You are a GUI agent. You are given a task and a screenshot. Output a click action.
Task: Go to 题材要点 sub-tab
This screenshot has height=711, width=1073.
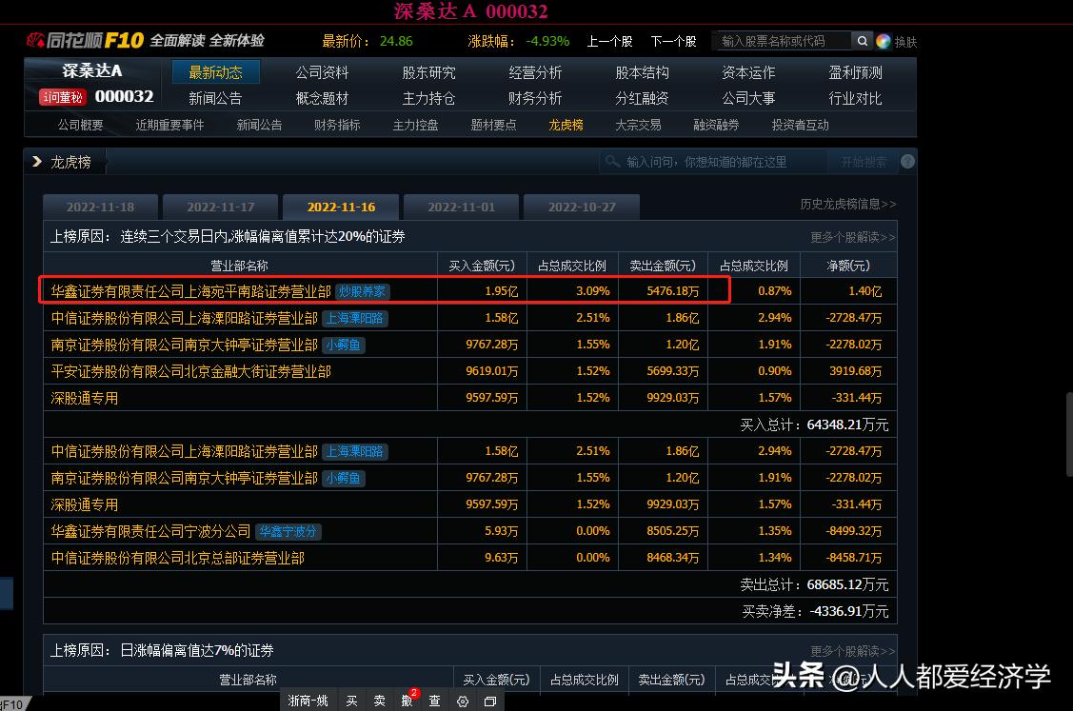click(493, 126)
